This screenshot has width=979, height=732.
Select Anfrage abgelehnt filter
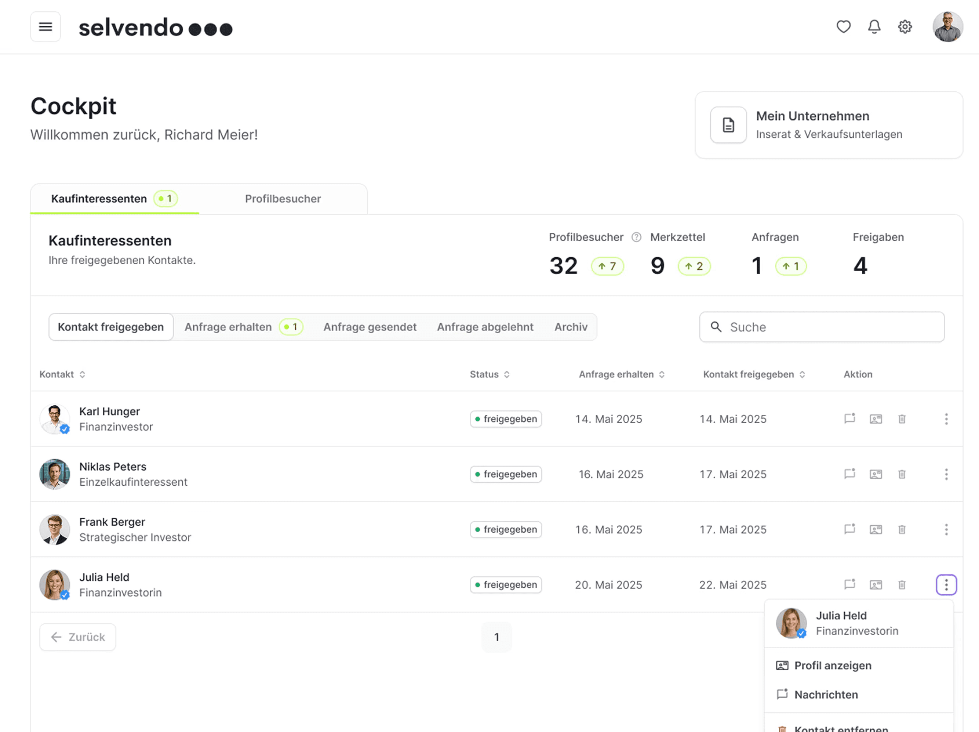point(485,327)
